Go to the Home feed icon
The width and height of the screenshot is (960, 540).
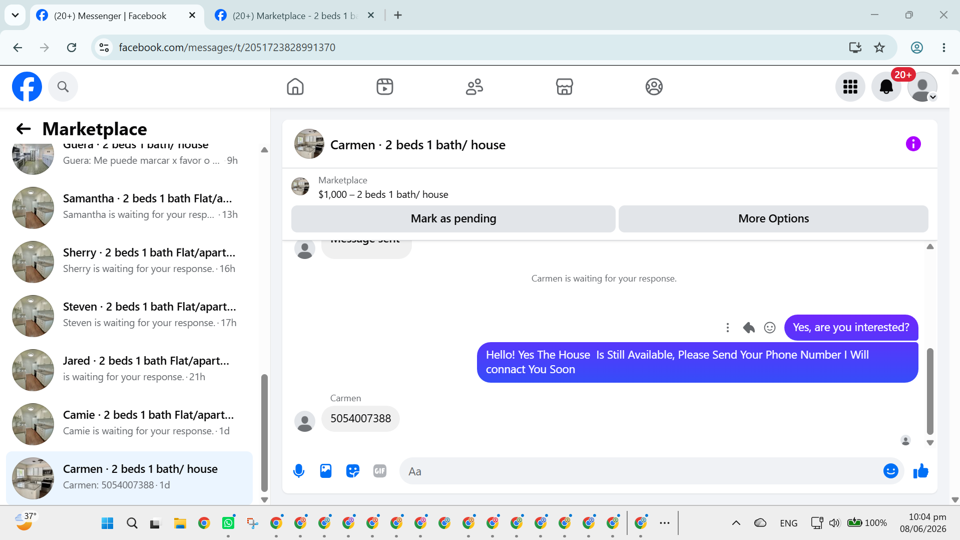click(x=295, y=87)
